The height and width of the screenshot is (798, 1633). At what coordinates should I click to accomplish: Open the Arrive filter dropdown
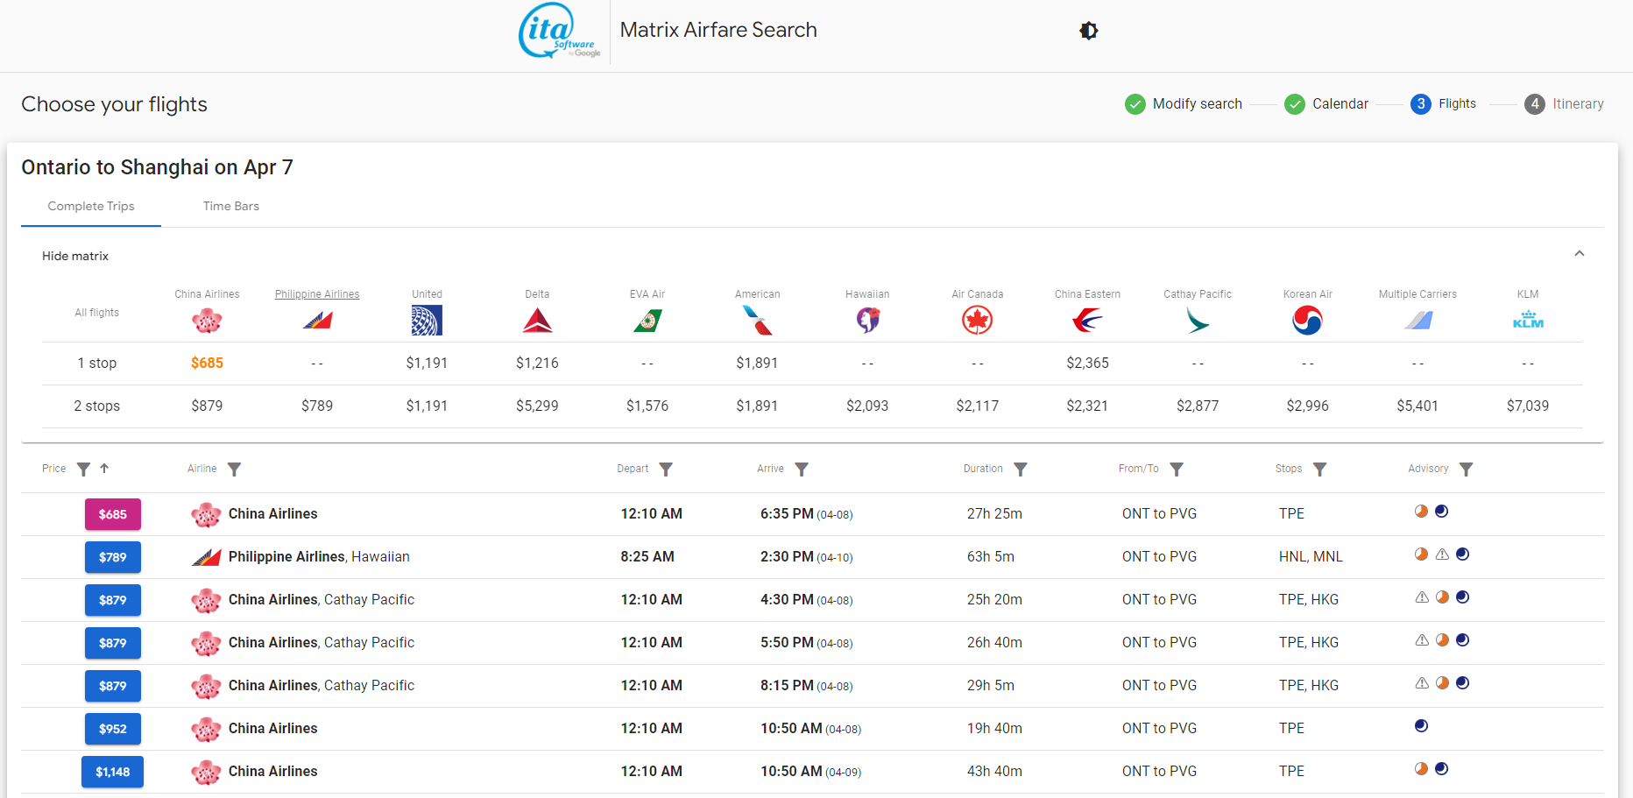[802, 470]
